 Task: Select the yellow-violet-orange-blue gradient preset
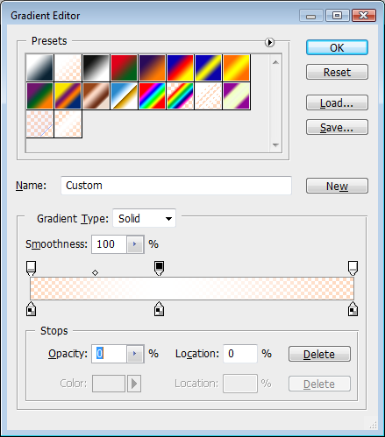[x=68, y=96]
